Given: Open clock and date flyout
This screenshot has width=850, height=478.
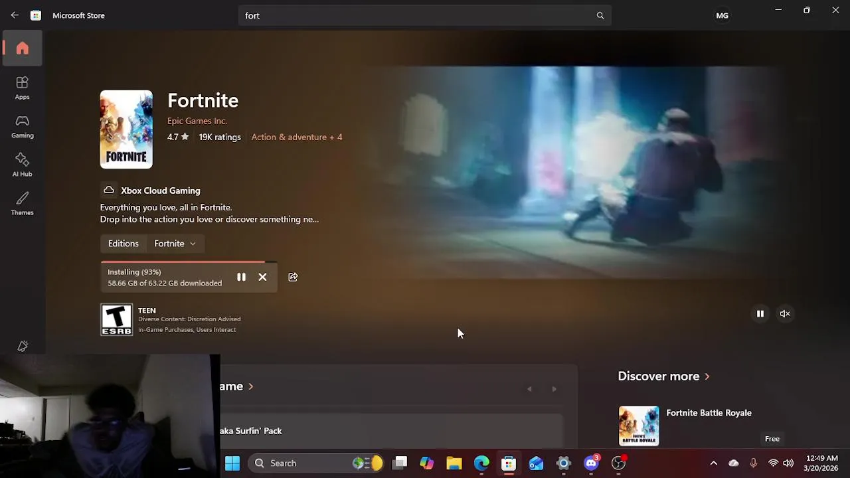Looking at the screenshot, I should coord(821,463).
